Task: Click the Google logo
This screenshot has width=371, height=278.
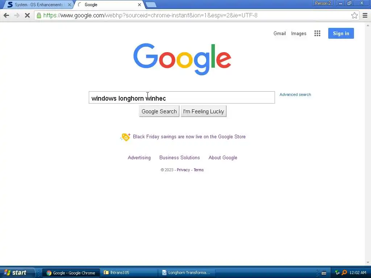Action: (182, 59)
